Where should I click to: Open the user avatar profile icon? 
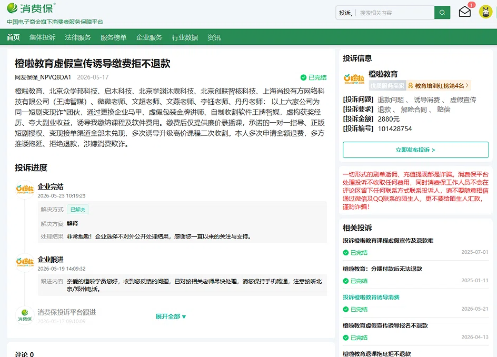point(485,12)
